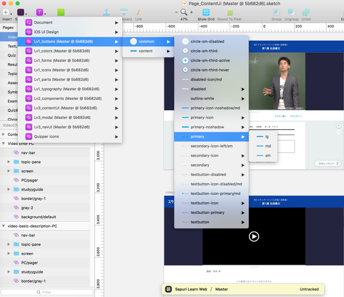Pick the lg size of primary button

[267, 137]
